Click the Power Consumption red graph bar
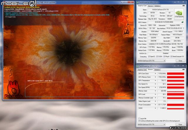Viewport: 188px width, 130px height. pos(176,105)
